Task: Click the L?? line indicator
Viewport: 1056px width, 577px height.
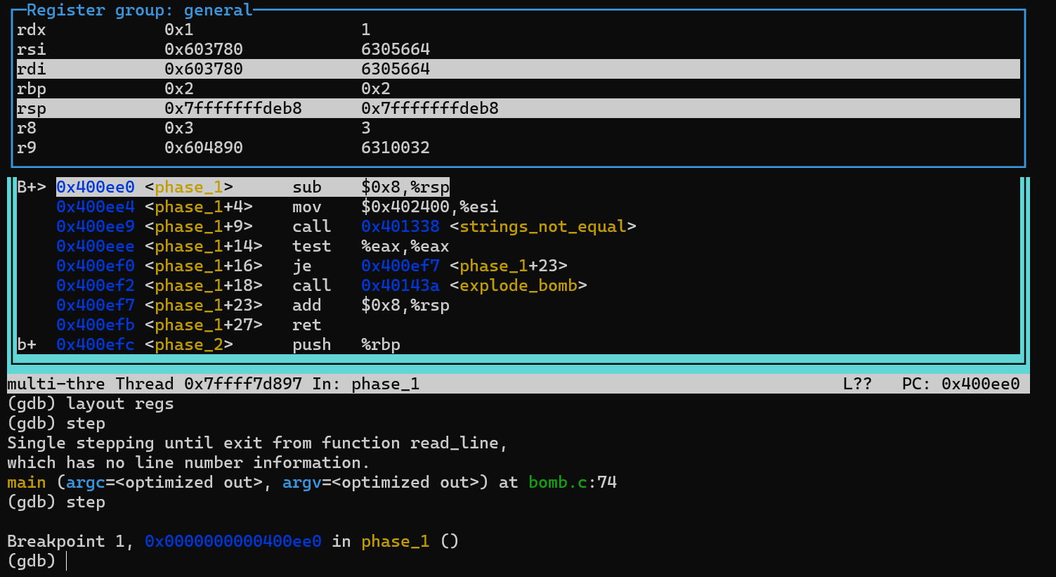Action: [857, 384]
